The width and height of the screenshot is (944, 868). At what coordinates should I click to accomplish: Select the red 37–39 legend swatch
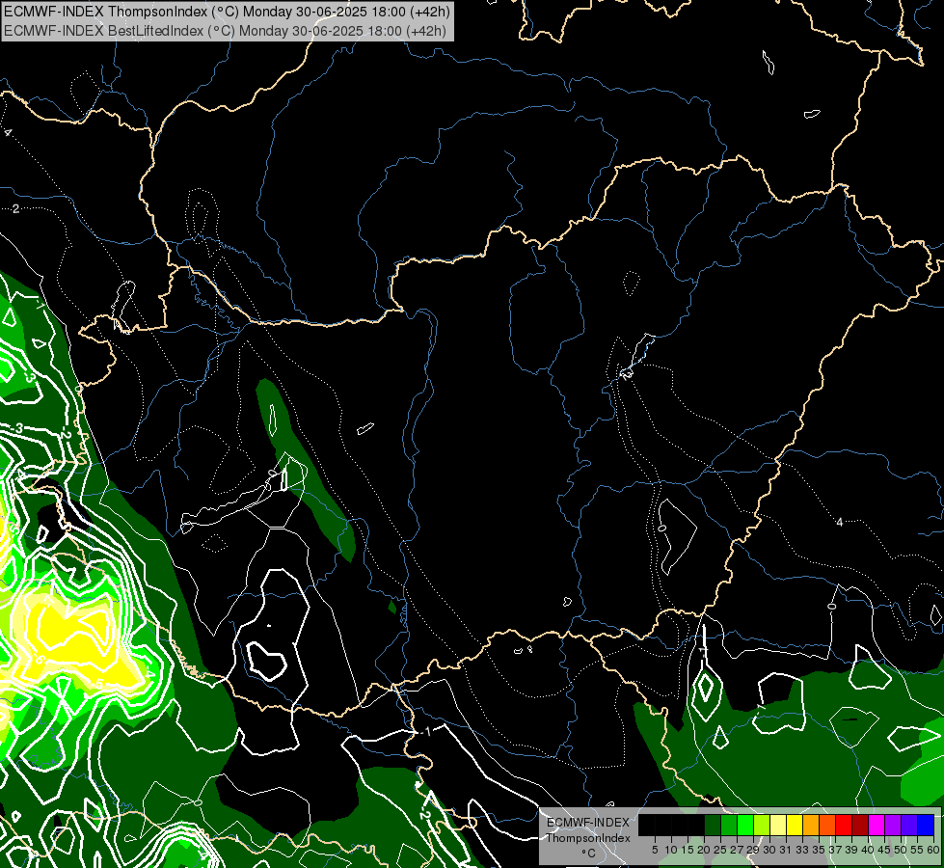844,825
